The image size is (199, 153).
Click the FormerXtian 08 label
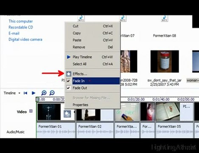tap(165, 36)
